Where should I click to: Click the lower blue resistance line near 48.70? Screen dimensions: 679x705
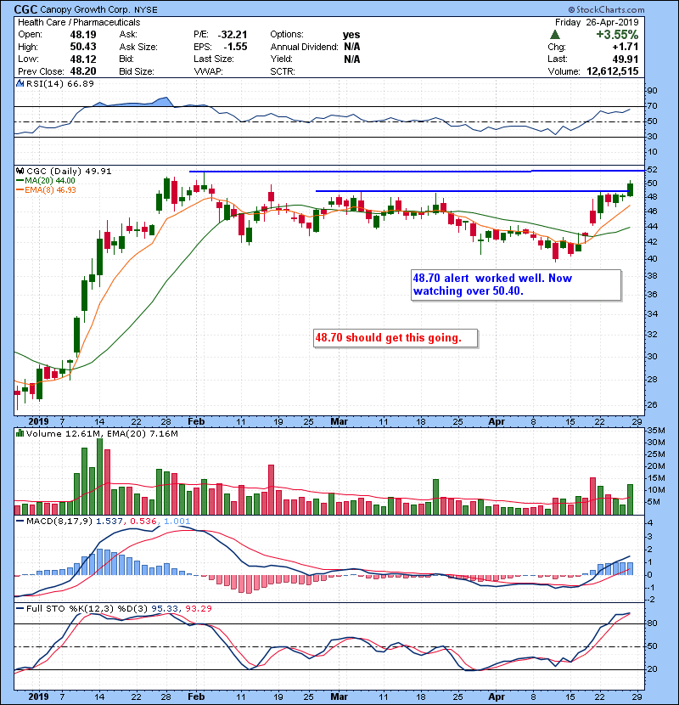[471, 191]
